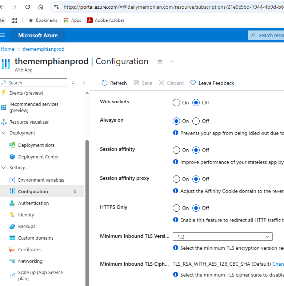Image resolution: width=284 pixels, height=286 pixels.
Task: Click Deployment slots icon
Action: click(12, 145)
